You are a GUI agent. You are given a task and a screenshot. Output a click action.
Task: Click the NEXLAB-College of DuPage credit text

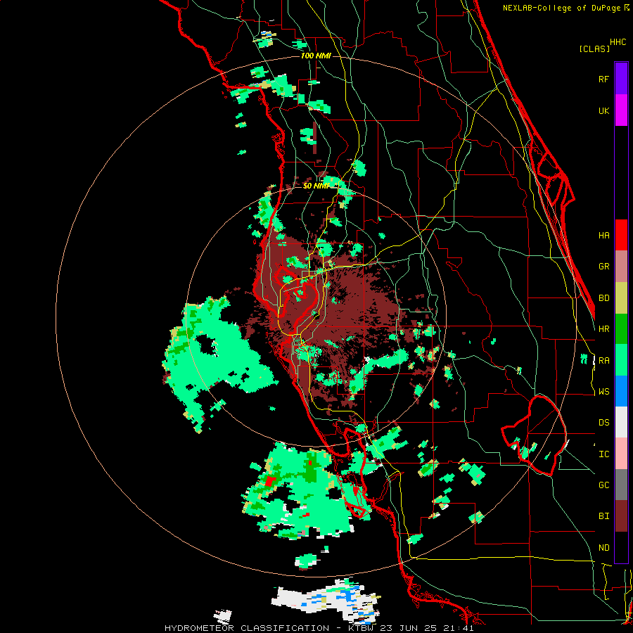click(566, 8)
